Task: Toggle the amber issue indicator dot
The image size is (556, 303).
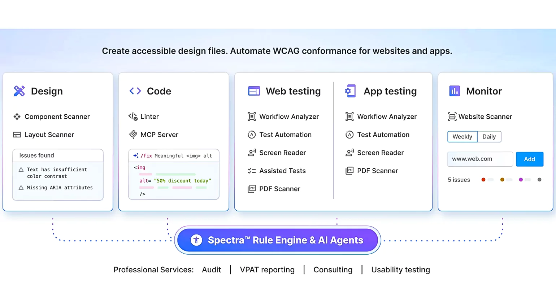Action: click(x=502, y=179)
